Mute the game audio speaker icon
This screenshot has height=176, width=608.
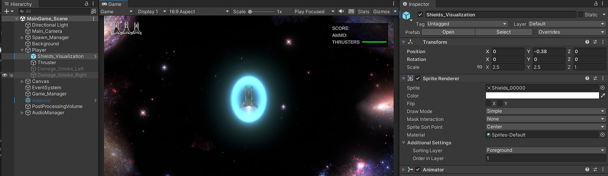point(341,11)
